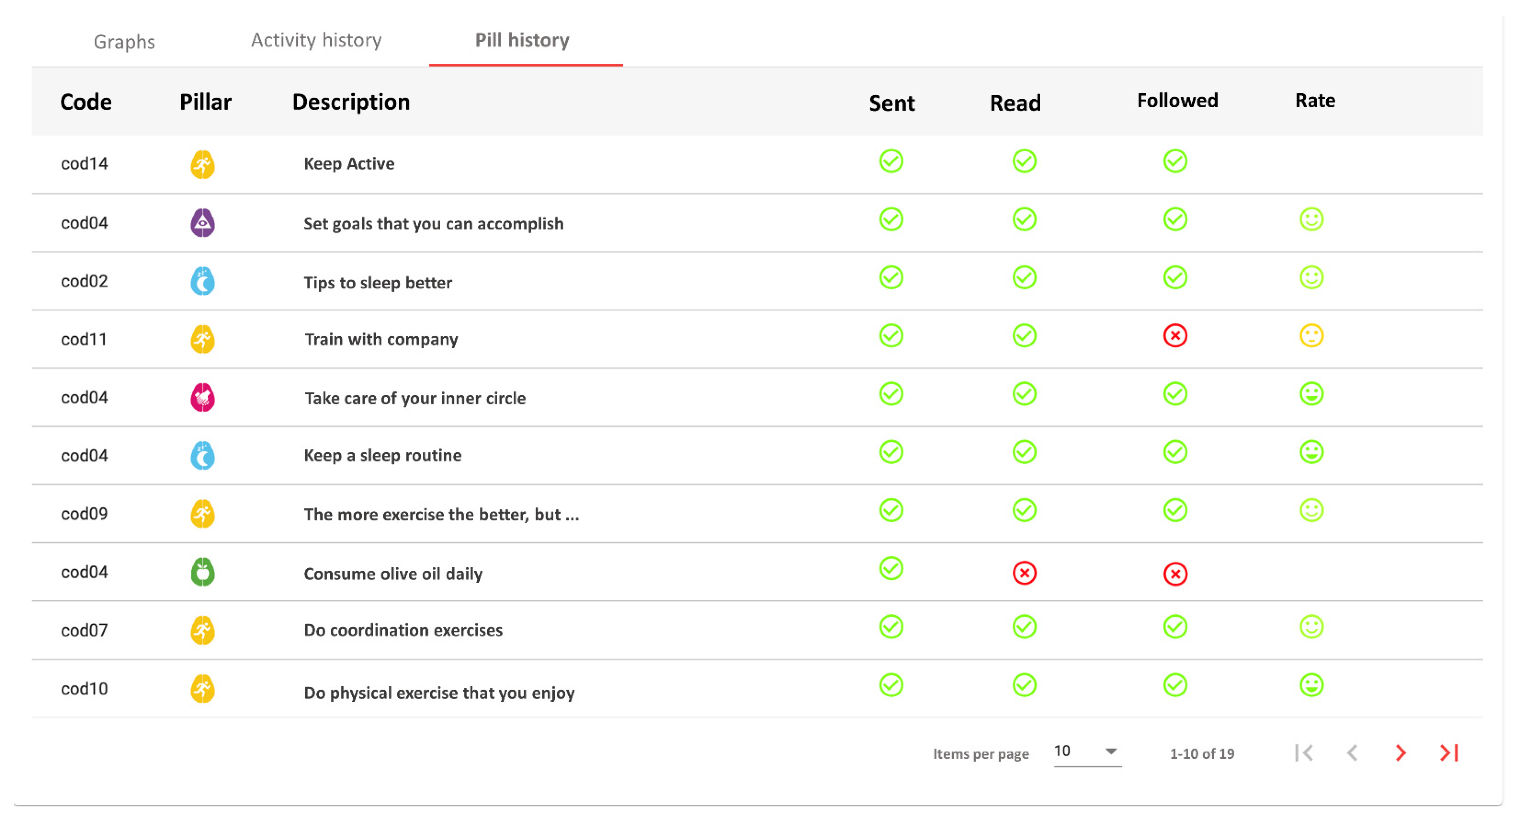Screen dimensions: 1521x823
Task: Click the Description column header
Action: click(x=351, y=102)
